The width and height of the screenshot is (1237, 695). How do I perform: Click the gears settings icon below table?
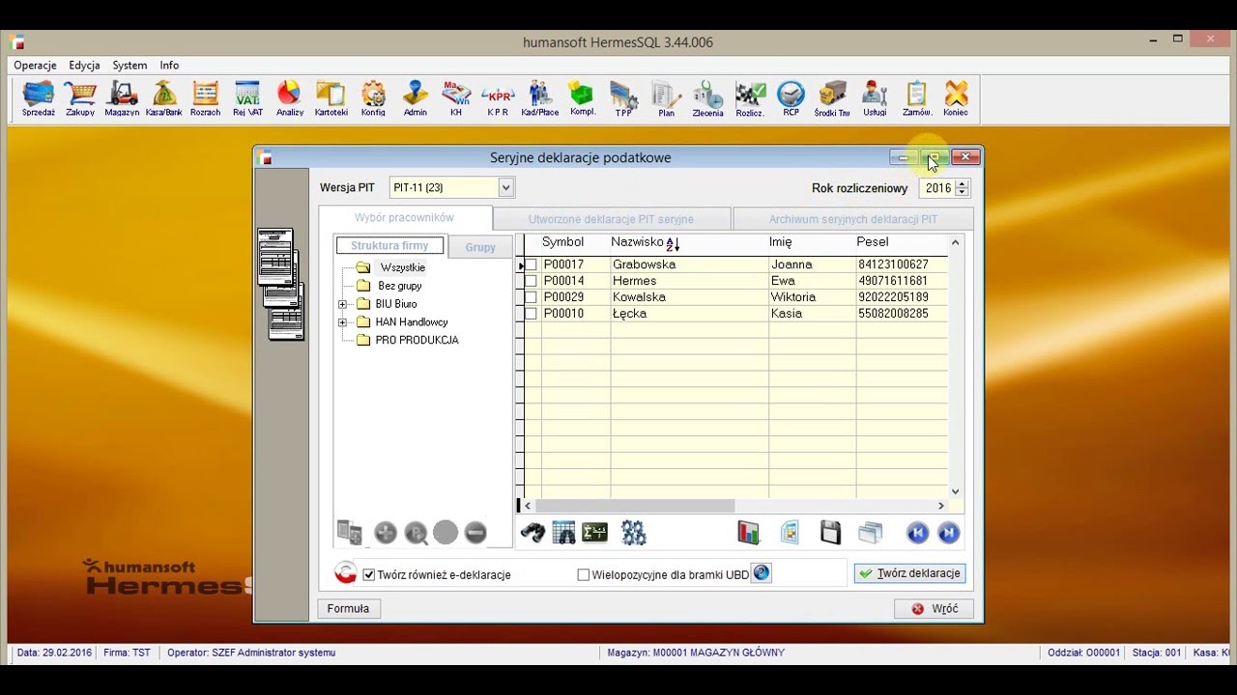(633, 532)
